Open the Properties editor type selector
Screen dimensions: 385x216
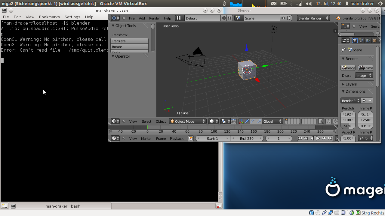pos(345,40)
